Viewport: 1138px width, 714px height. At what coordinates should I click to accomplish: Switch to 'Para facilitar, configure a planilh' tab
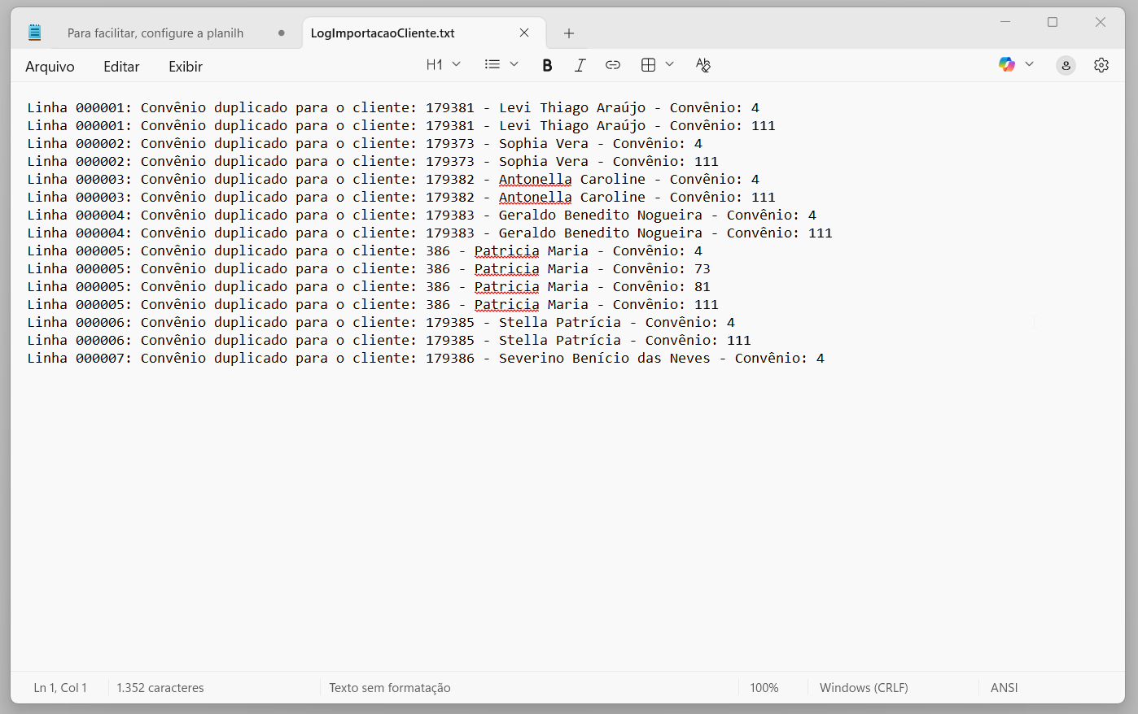tap(155, 33)
